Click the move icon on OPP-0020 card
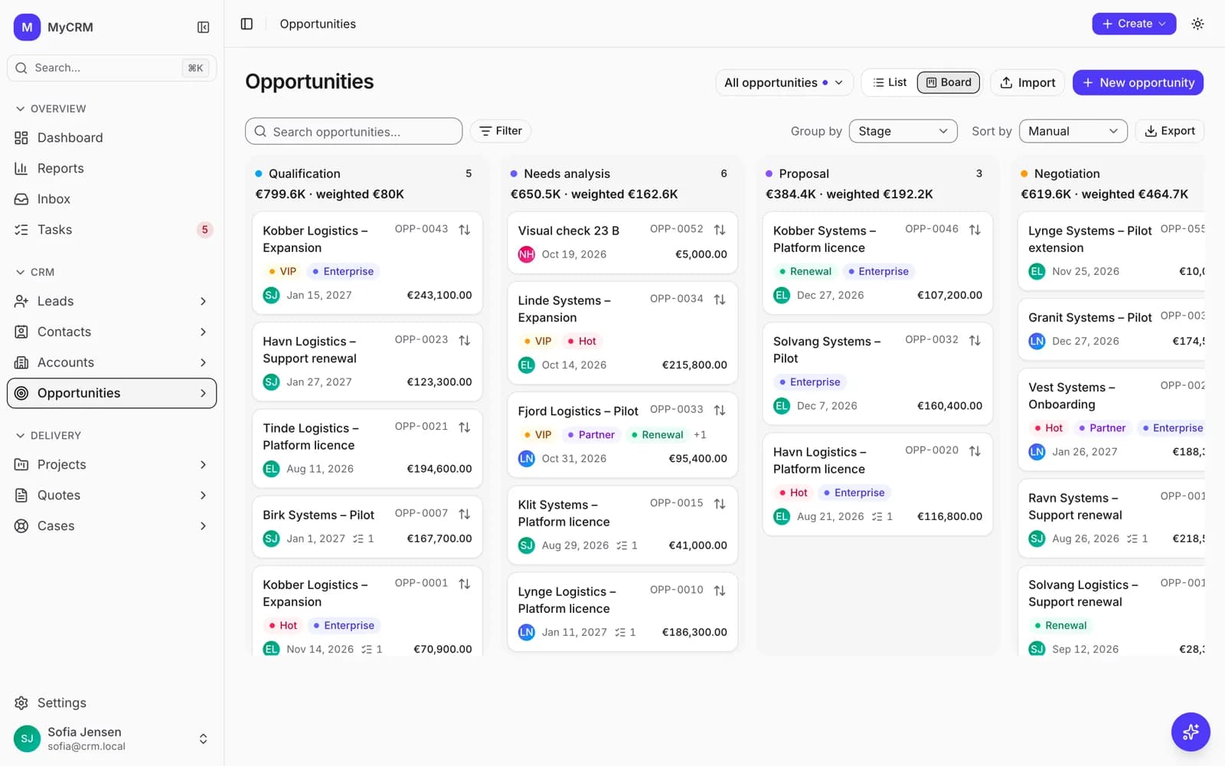 pyautogui.click(x=975, y=451)
